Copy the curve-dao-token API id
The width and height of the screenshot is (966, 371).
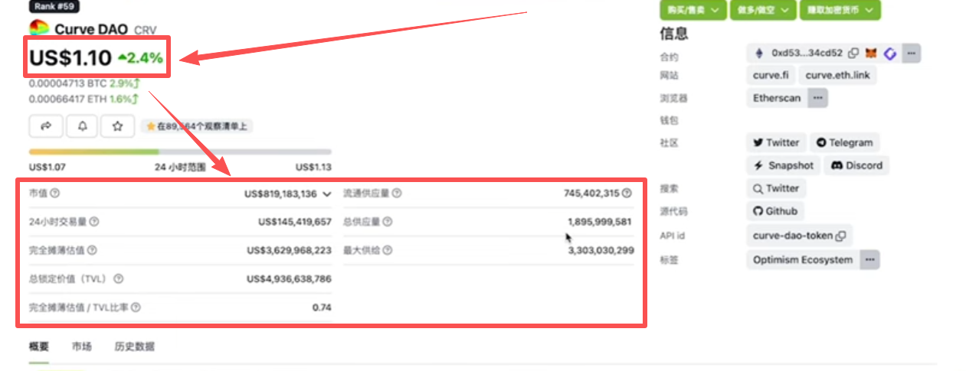tap(840, 236)
